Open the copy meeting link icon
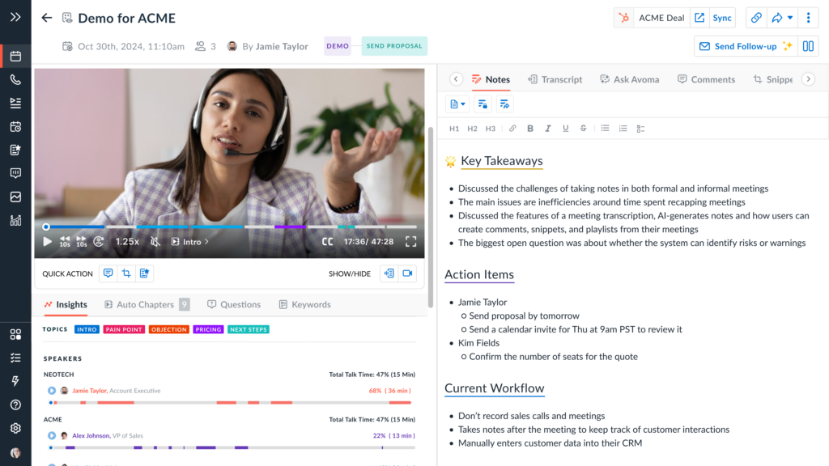 756,17
